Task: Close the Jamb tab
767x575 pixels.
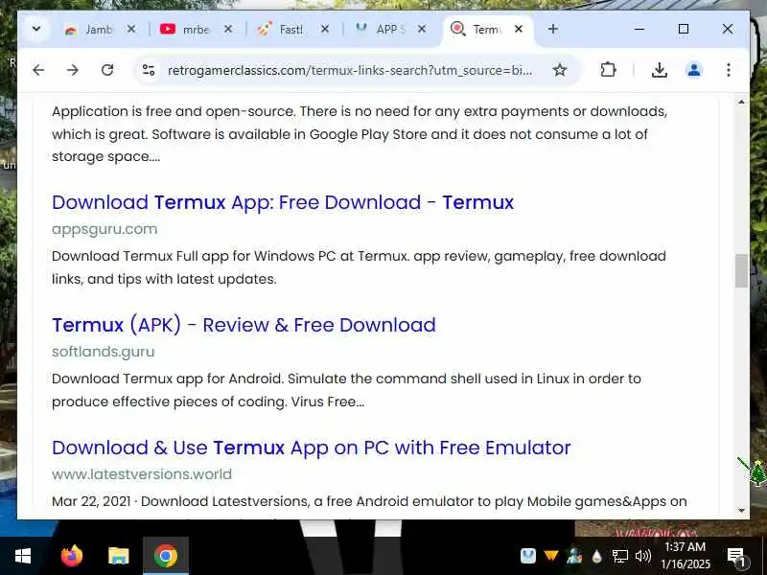Action: 131,30
